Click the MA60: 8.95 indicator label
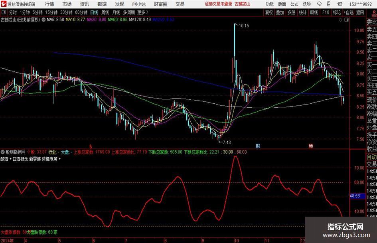This screenshot has height=243, width=377. (x=118, y=20)
